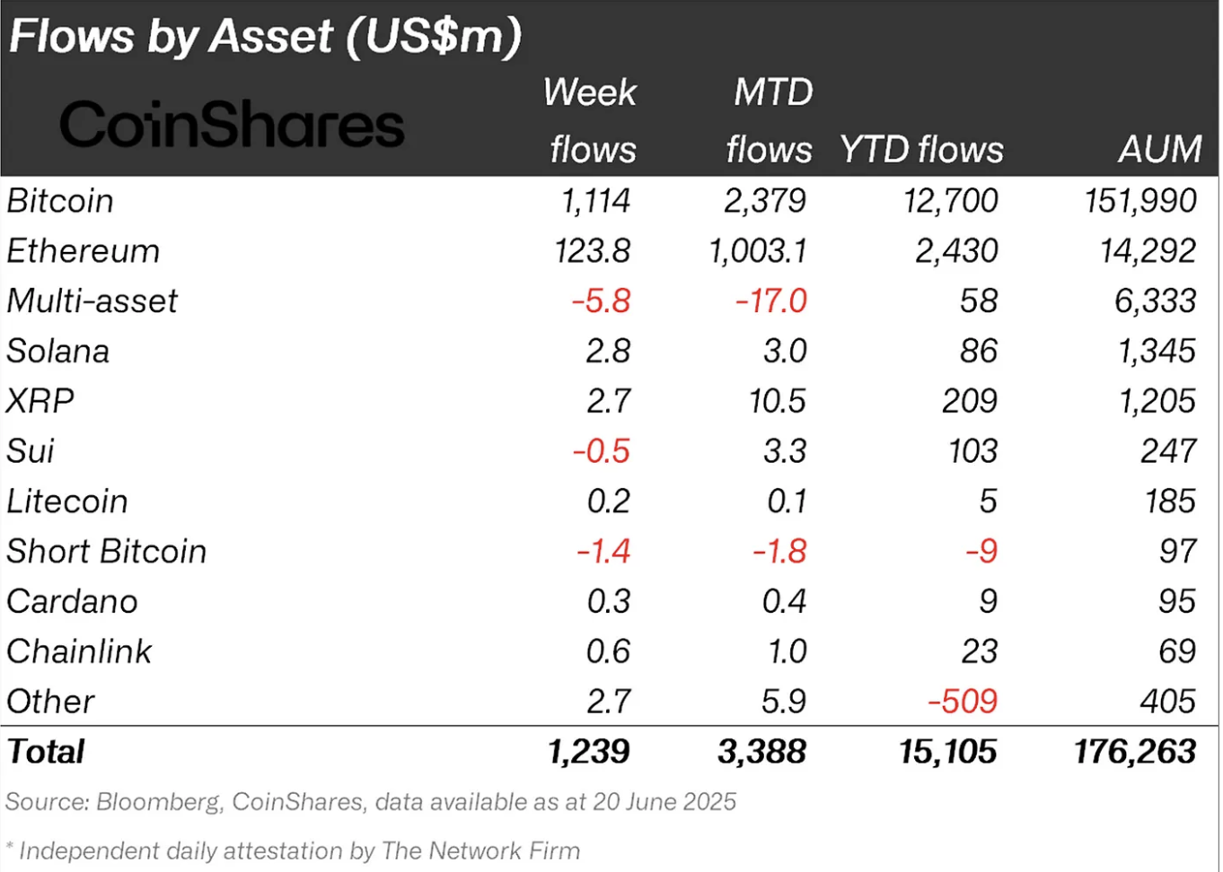The image size is (1223, 872).
Task: Click the Bloomberg, CoinShares source note
Action: tap(371, 801)
